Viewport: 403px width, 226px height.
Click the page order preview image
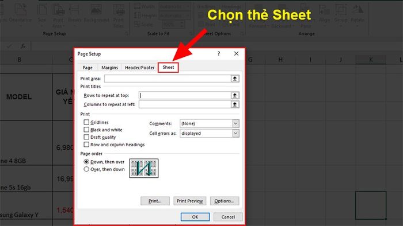pos(144,168)
